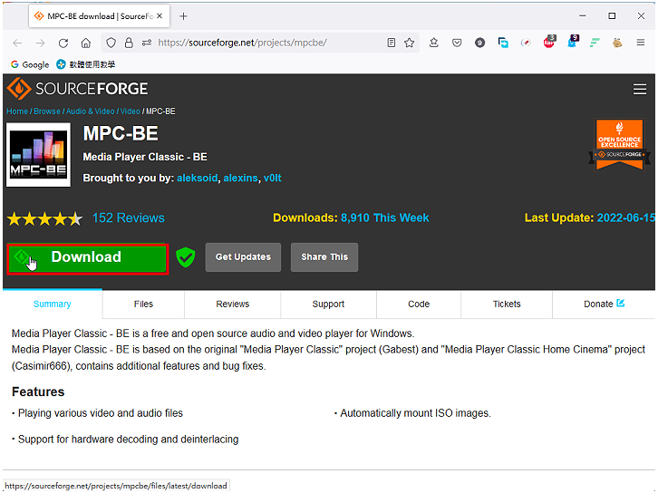Viewport: 658px width, 493px height.
Task: Click the Video breadcrumb link
Action: 131,111
